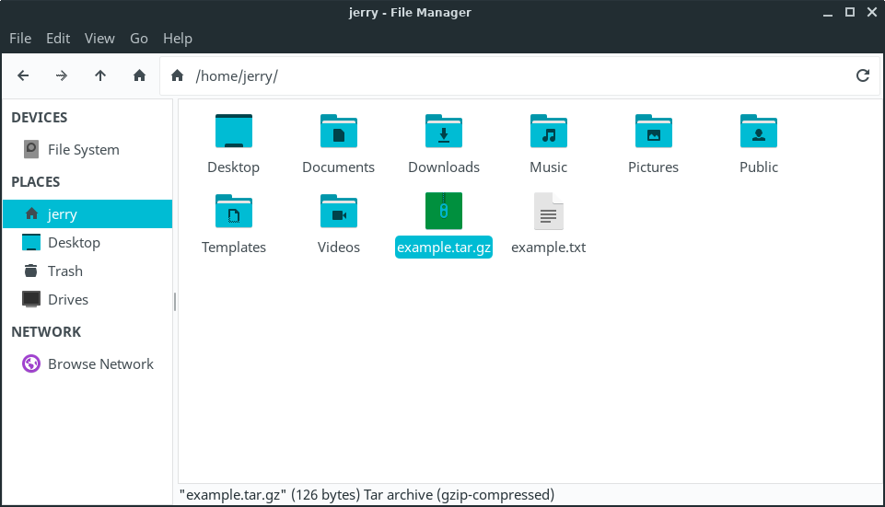Select the Pictures folder
This screenshot has width=885, height=507.
(653, 133)
